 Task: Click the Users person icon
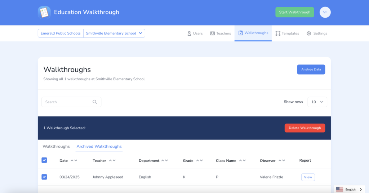pos(189,33)
